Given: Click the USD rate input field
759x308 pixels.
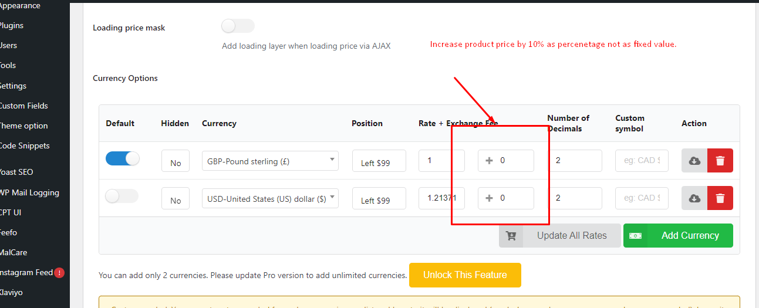Looking at the screenshot, I should click(x=441, y=198).
